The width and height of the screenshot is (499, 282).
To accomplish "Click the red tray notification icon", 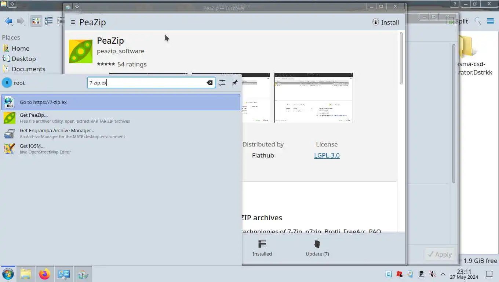I will point(400,274).
